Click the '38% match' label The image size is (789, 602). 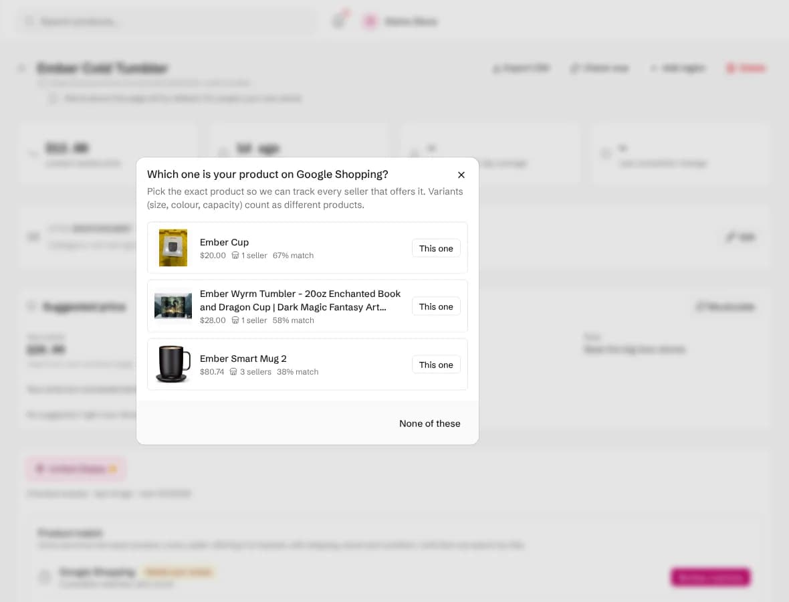tap(298, 371)
